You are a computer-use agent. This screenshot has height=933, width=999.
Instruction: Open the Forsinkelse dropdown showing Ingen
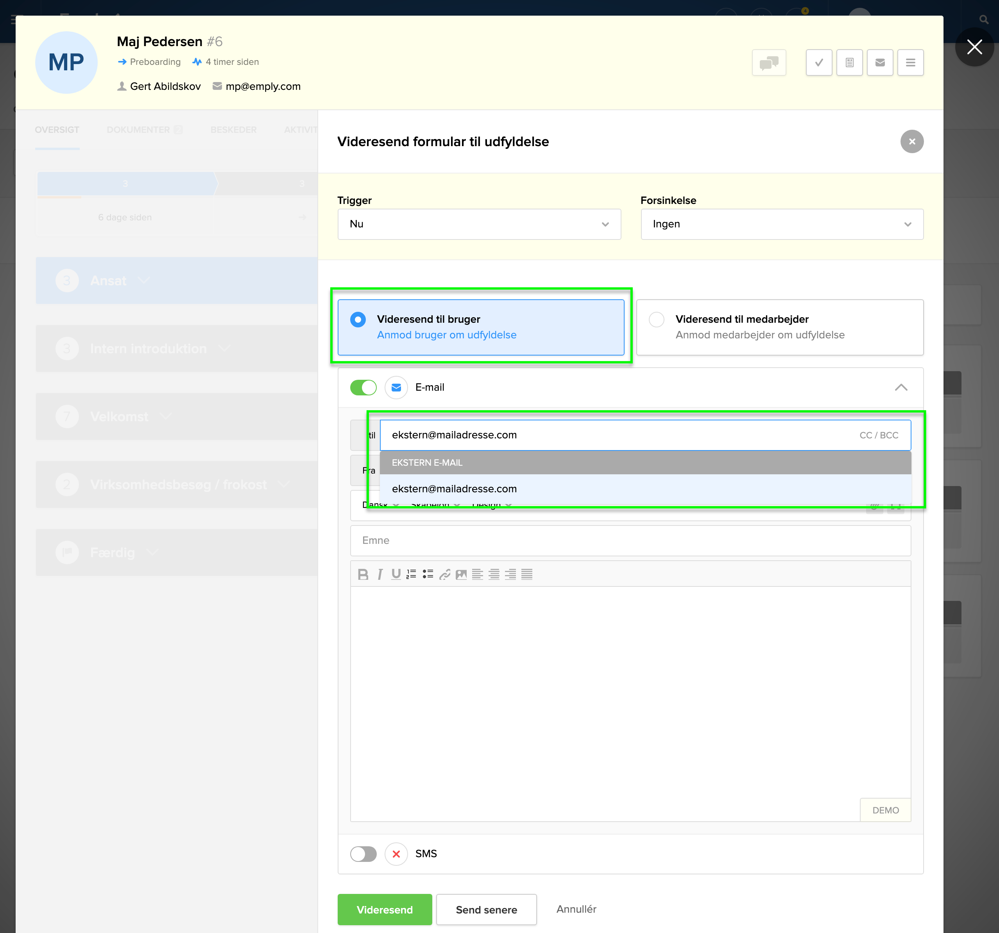click(x=781, y=224)
